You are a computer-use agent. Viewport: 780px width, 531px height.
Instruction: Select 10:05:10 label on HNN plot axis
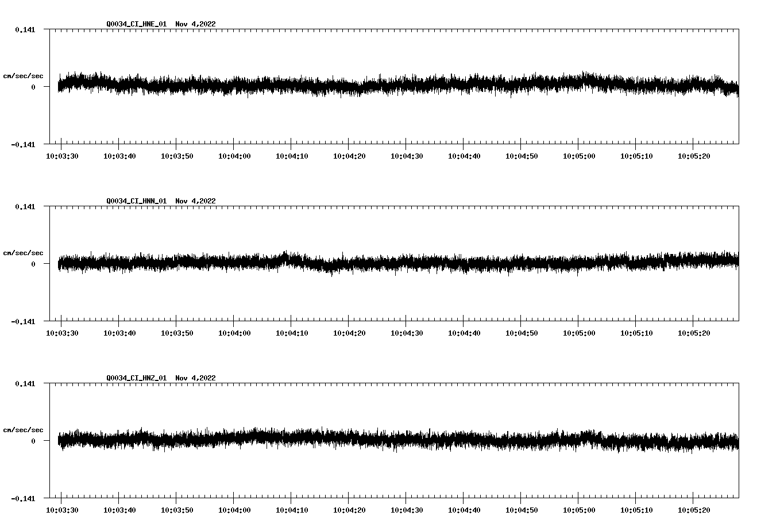click(x=636, y=333)
